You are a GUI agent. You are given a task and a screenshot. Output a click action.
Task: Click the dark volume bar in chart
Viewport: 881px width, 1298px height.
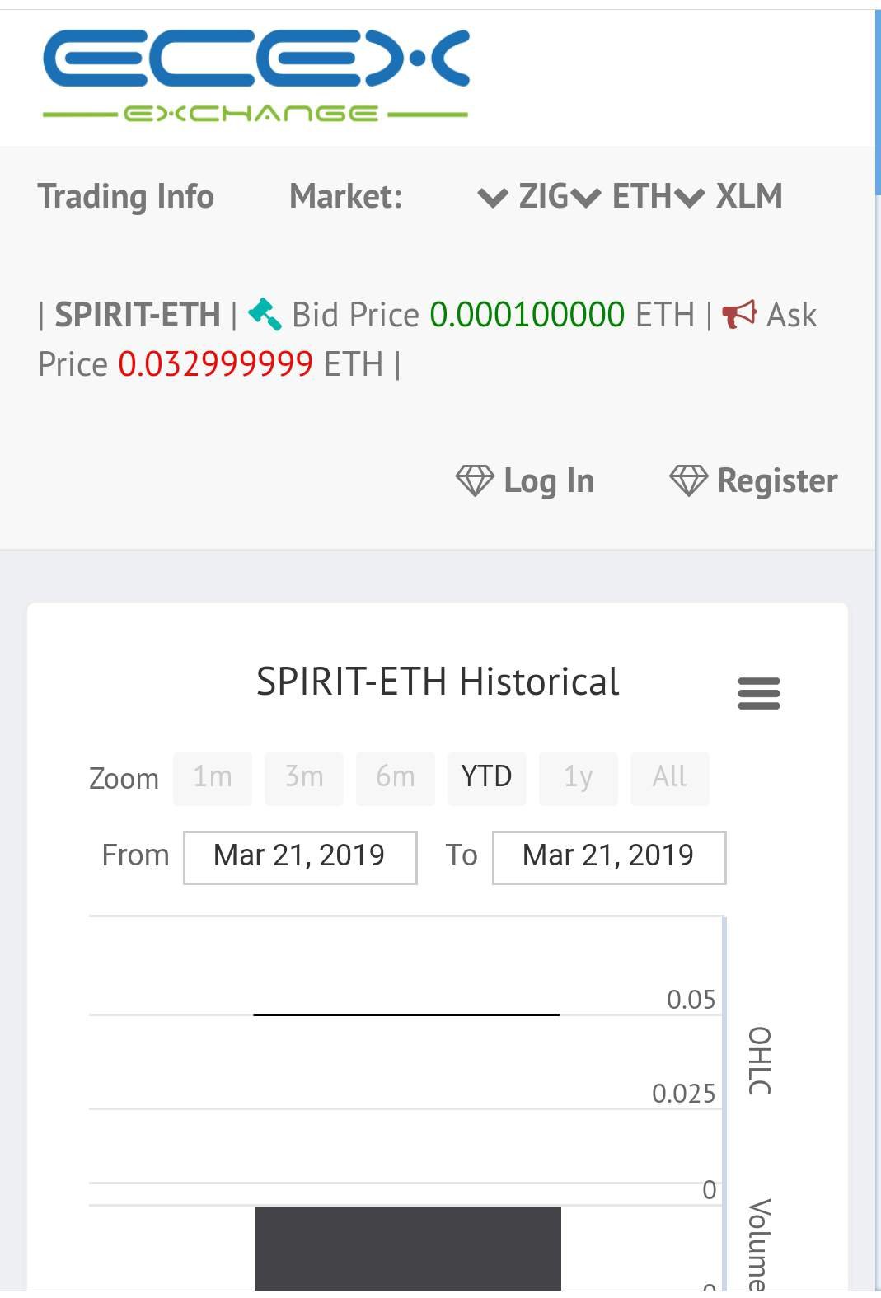(408, 1248)
